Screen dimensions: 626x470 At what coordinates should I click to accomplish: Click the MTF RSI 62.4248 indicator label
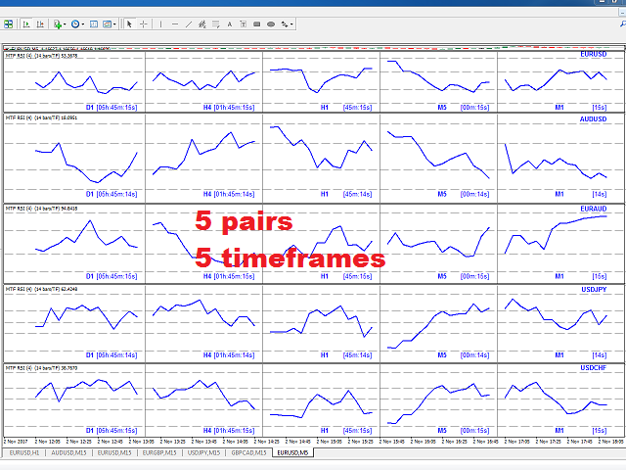pos(41,289)
